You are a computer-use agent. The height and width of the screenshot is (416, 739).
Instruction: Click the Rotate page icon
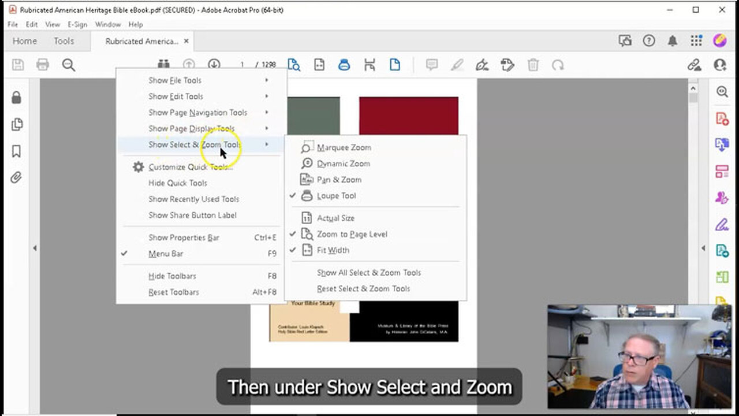point(558,65)
